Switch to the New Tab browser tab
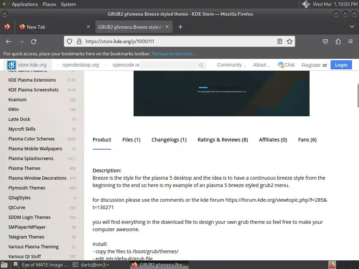The image size is (359, 269). 54,27
